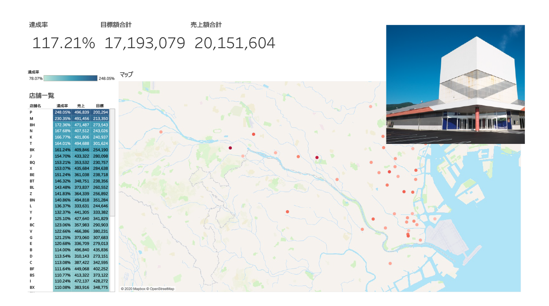This screenshot has width=549, height=306.
Task: Click the 117.21% achievement rate figure
Action: pos(63,43)
